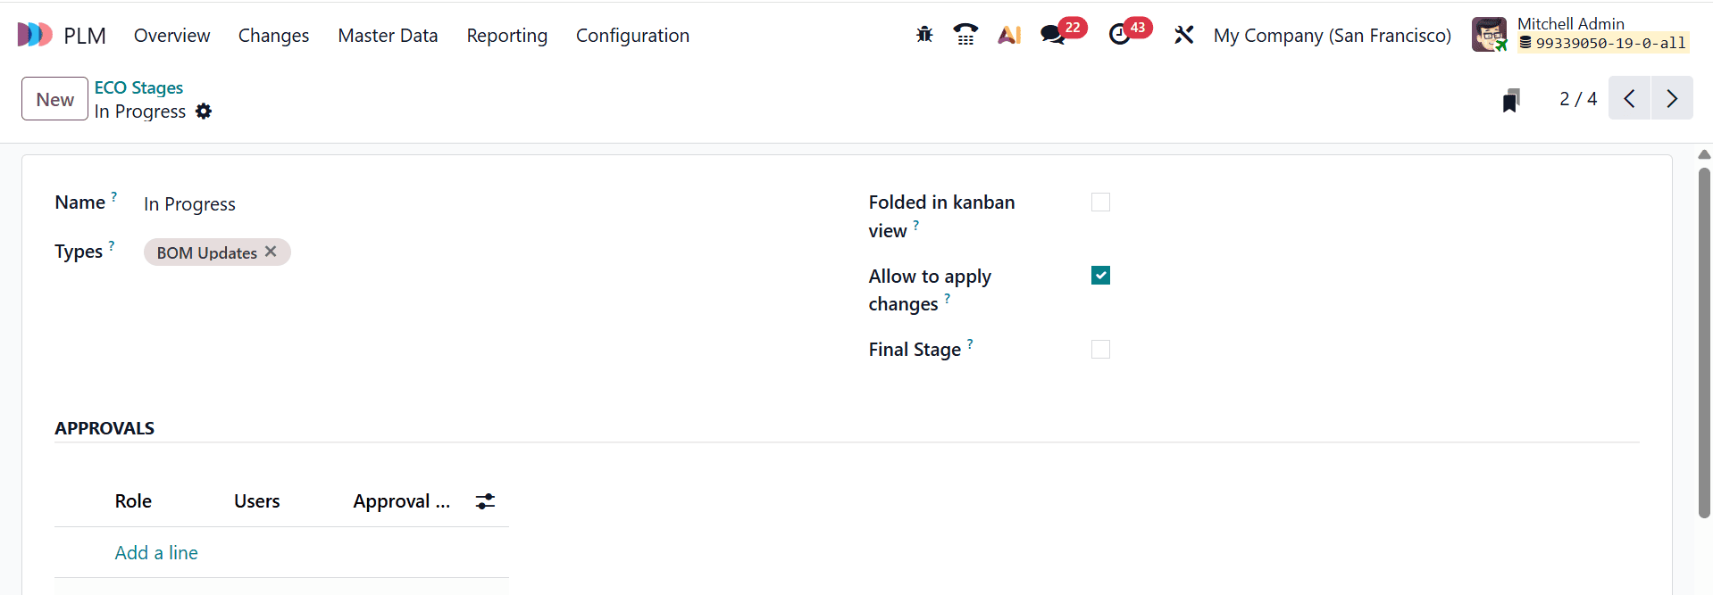
Task: Open the VoIP phone dialer icon
Action: click(x=966, y=35)
